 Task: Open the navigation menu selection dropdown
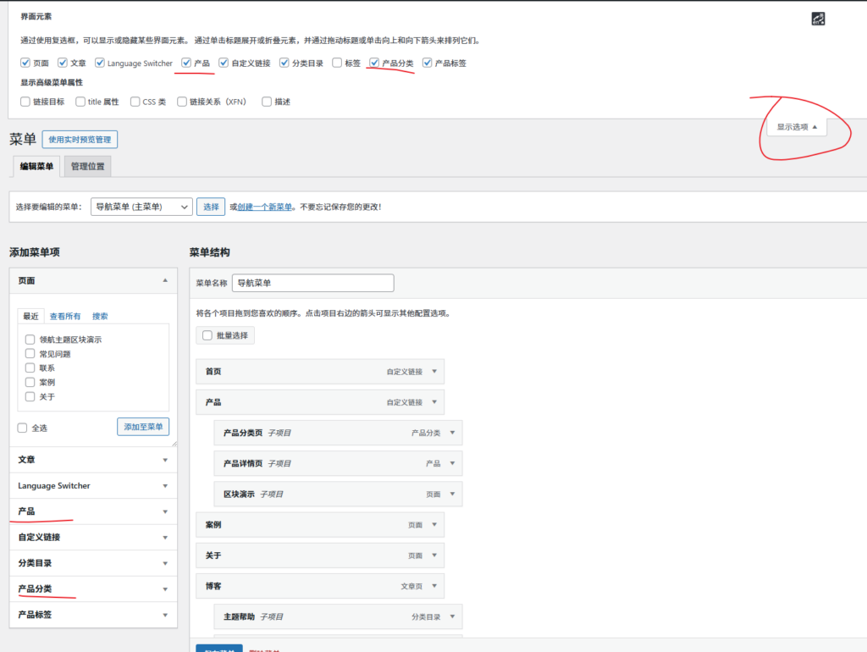pyautogui.click(x=141, y=206)
